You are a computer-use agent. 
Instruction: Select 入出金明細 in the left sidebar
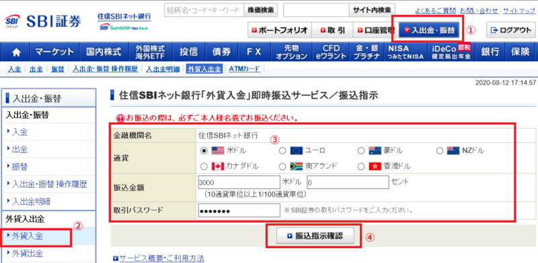pos(48,201)
